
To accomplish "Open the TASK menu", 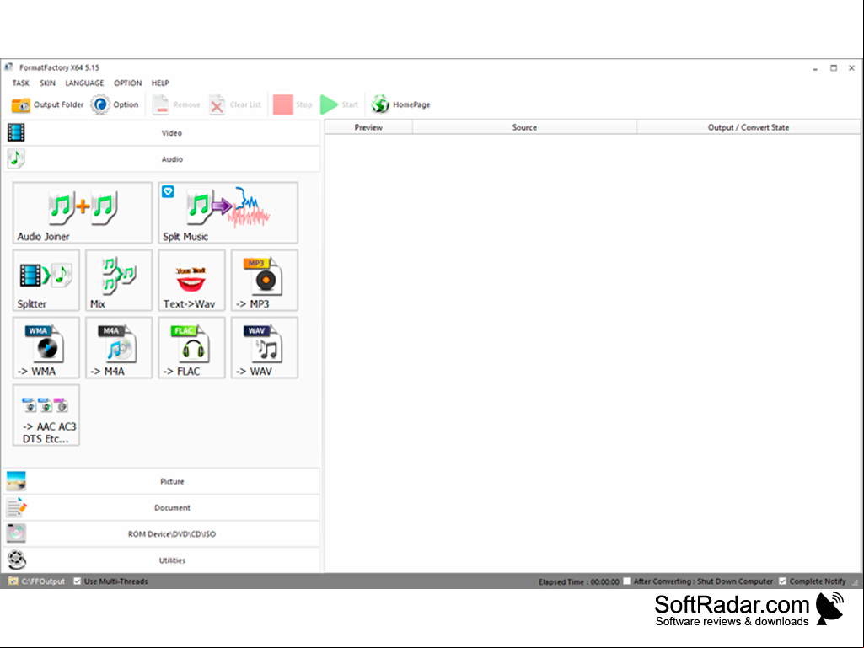I will (21, 83).
